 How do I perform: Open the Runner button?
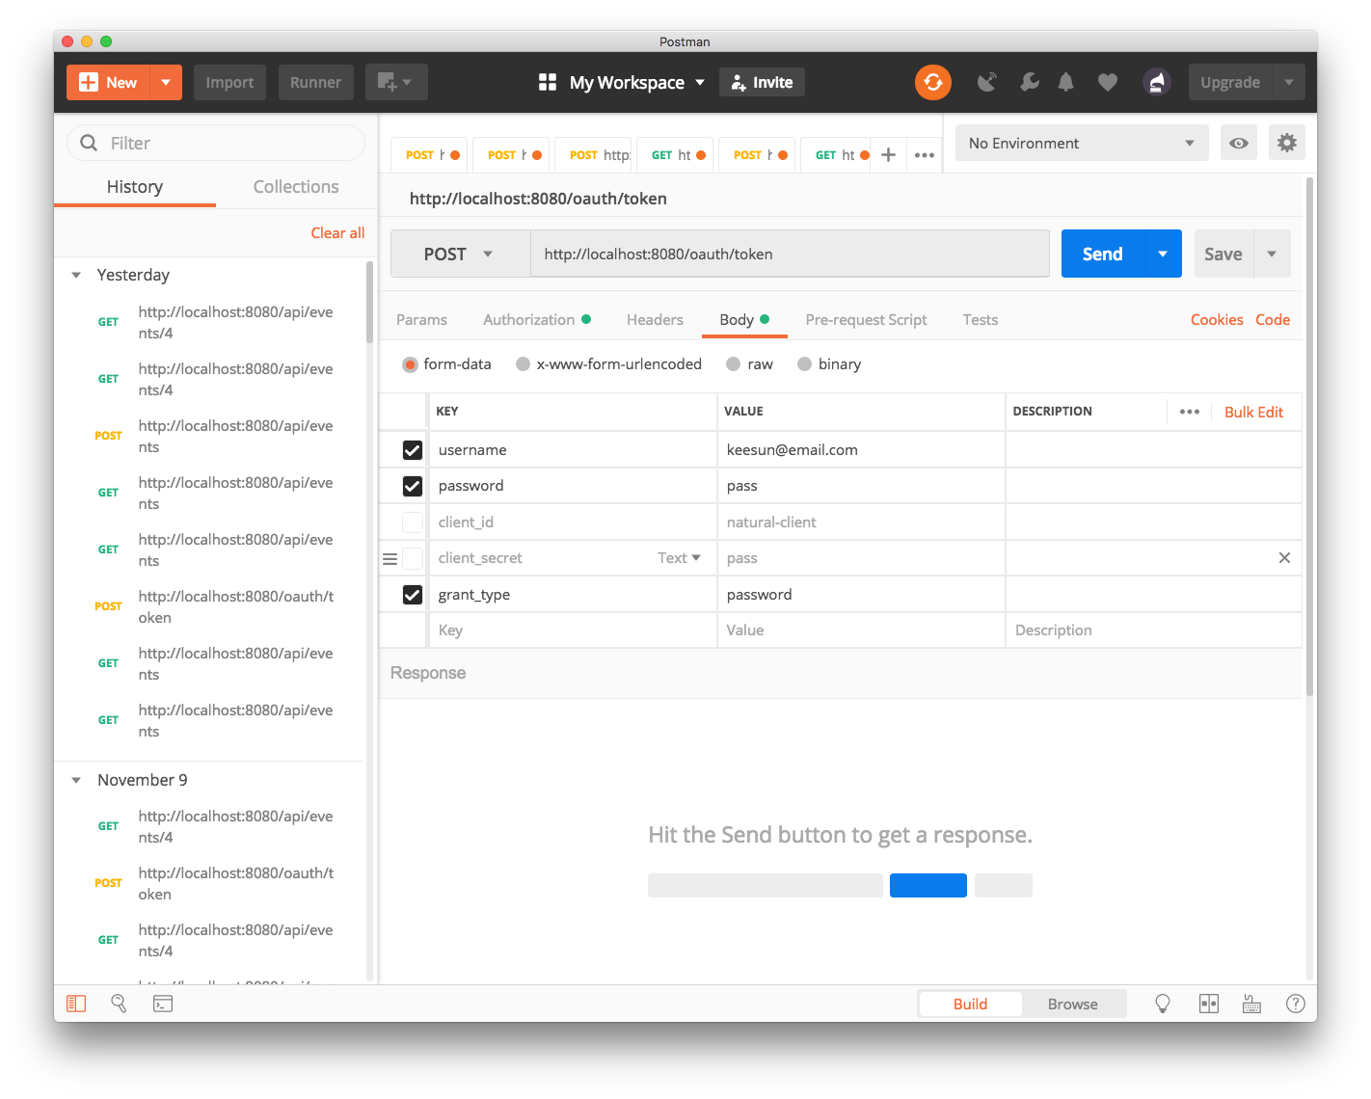click(x=315, y=83)
